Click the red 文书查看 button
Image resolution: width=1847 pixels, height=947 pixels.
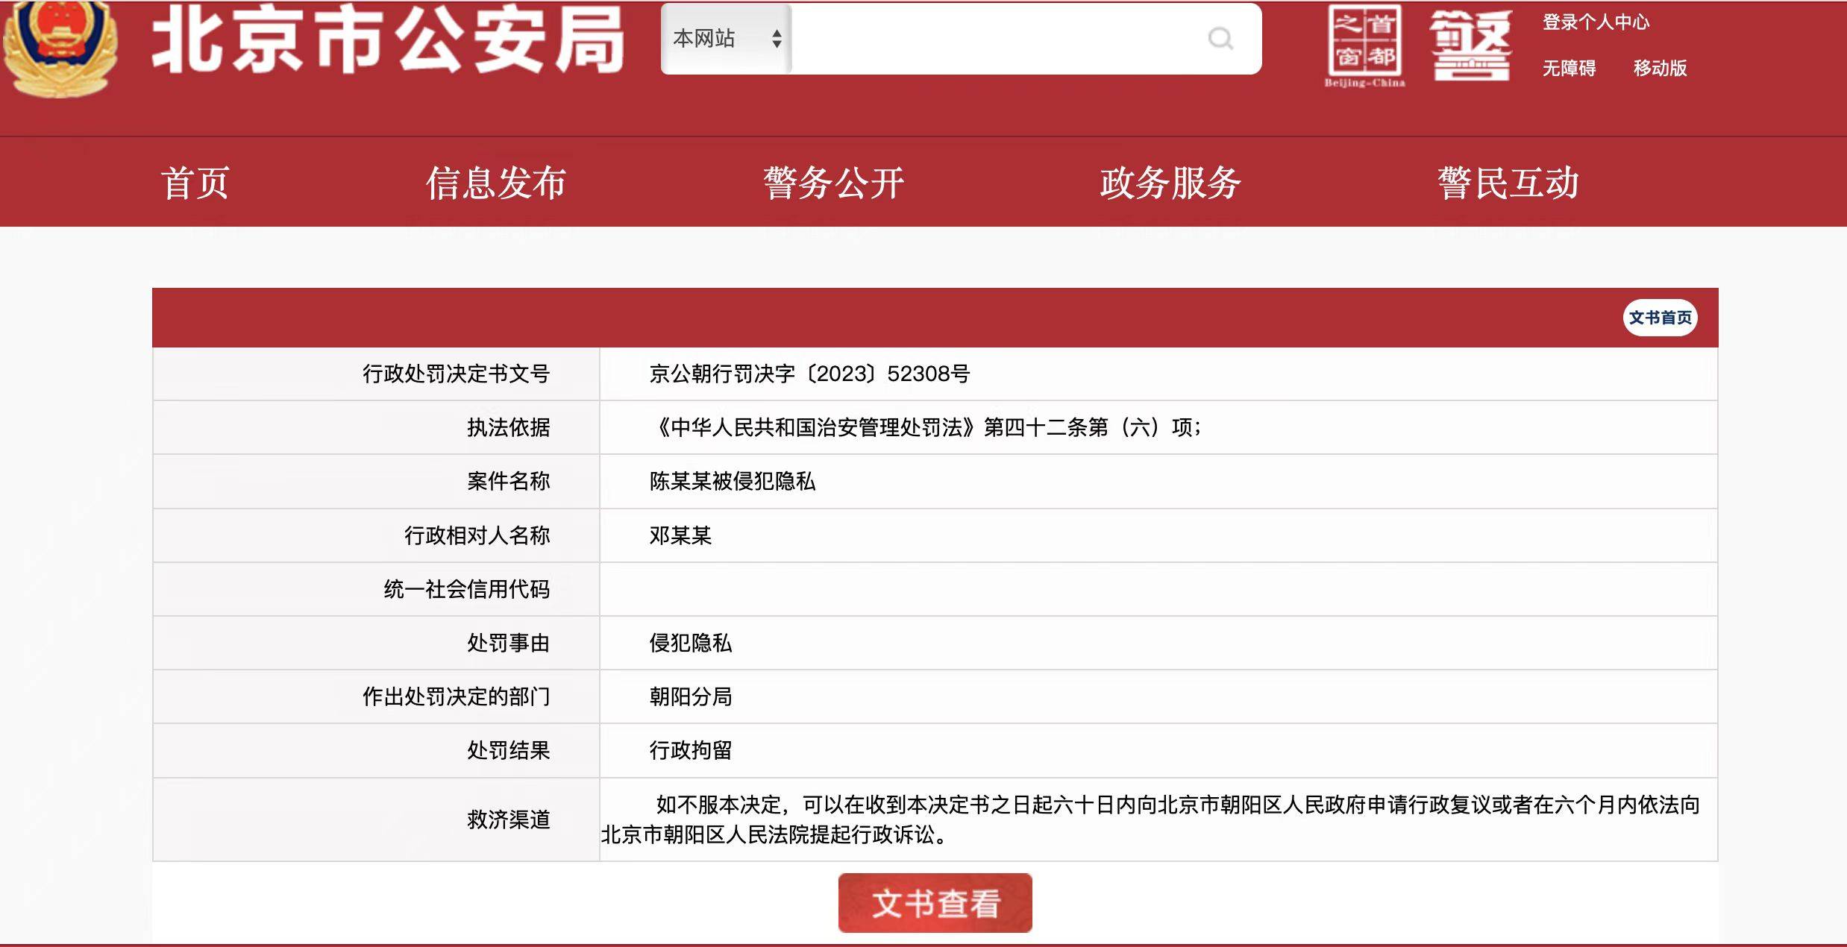(935, 903)
